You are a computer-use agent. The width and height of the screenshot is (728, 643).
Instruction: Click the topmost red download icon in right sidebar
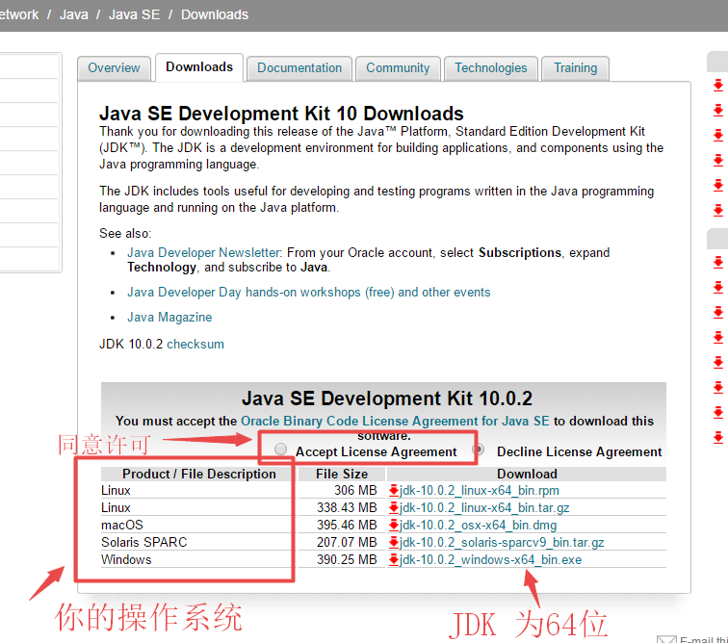coord(718,86)
